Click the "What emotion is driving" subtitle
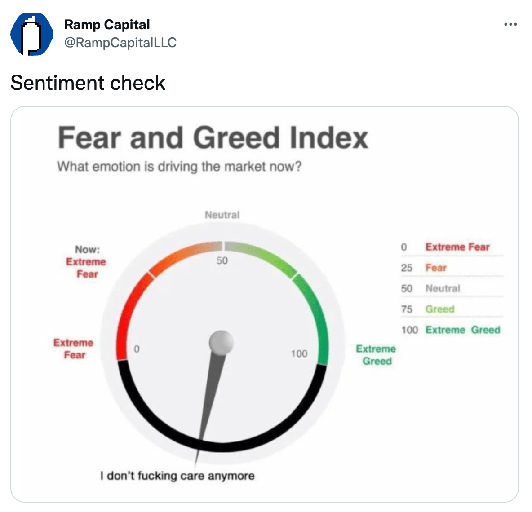 (x=179, y=167)
